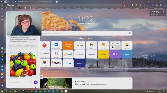Open the Wildberries tile
The image size is (167, 93).
[x=80, y=55]
